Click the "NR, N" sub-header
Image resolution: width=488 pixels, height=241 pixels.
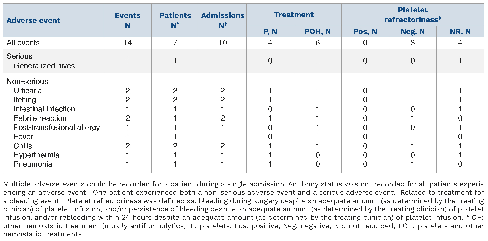coord(460,31)
